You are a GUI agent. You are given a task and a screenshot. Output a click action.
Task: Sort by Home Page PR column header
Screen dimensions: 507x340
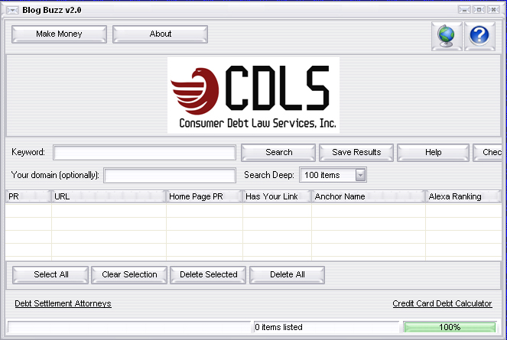(204, 196)
